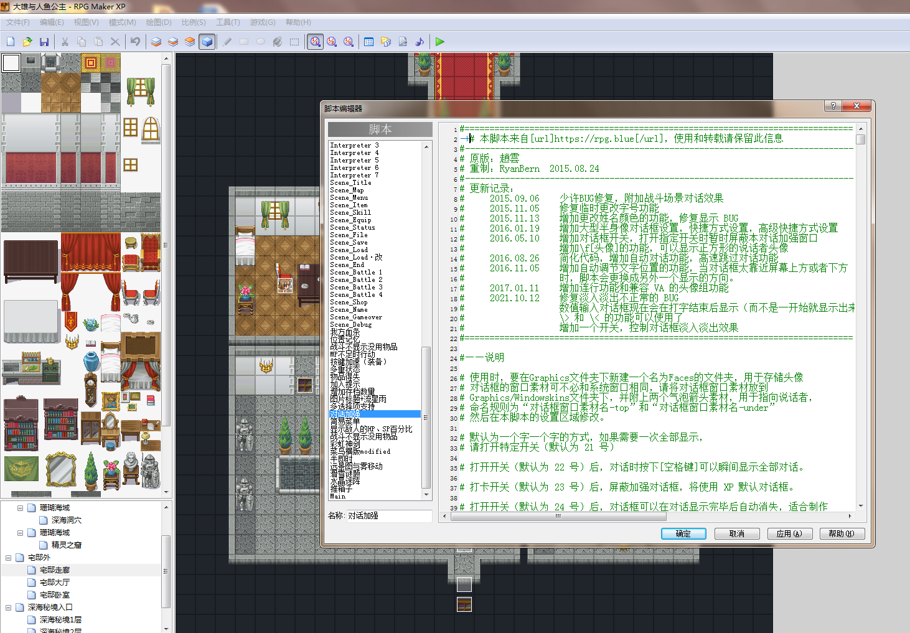The image size is (910, 633).
Task: Collapse the first 珊瑚海域 tree node
Action: tap(20, 508)
